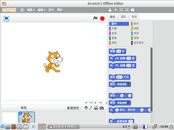Open the tools utility icon in the taskbar

pos(19,127)
